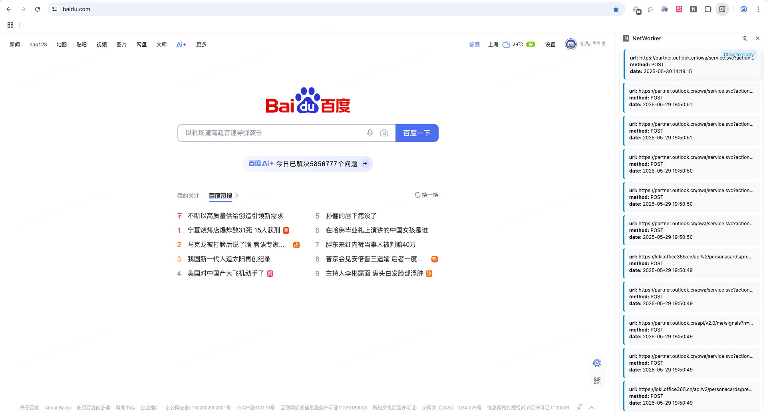This screenshot has width=767, height=415.
Task: Click the Baidu user avatar
Action: tap(570, 44)
